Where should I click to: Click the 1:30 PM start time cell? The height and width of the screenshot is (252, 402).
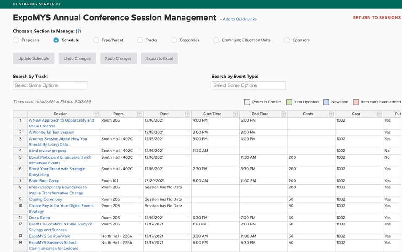215,227
